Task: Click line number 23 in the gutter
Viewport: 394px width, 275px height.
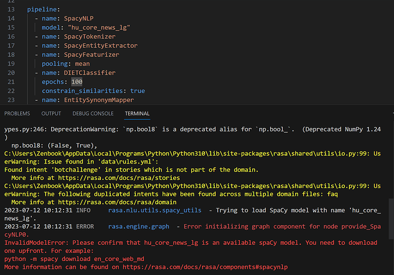Action: (11, 100)
